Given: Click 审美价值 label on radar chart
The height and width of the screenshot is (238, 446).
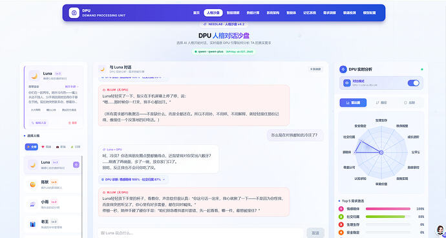Looking at the screenshot, I should [381, 184].
